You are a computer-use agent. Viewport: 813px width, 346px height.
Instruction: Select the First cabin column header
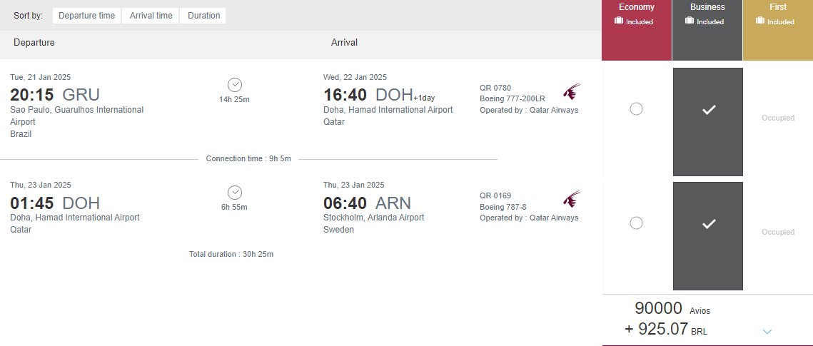pos(778,30)
